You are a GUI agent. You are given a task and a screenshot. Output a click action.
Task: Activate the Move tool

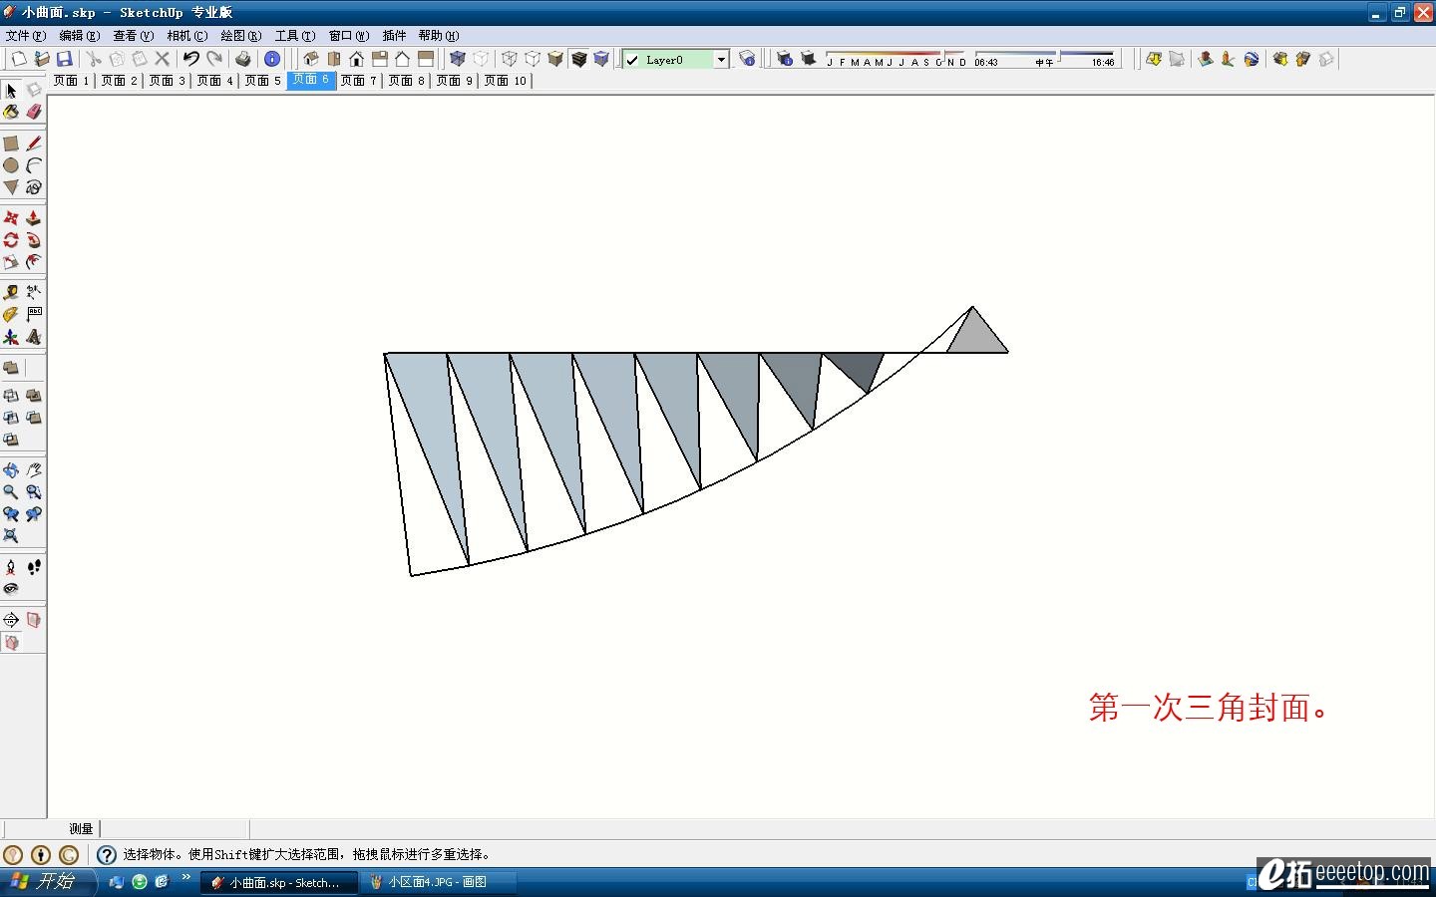pos(11,218)
